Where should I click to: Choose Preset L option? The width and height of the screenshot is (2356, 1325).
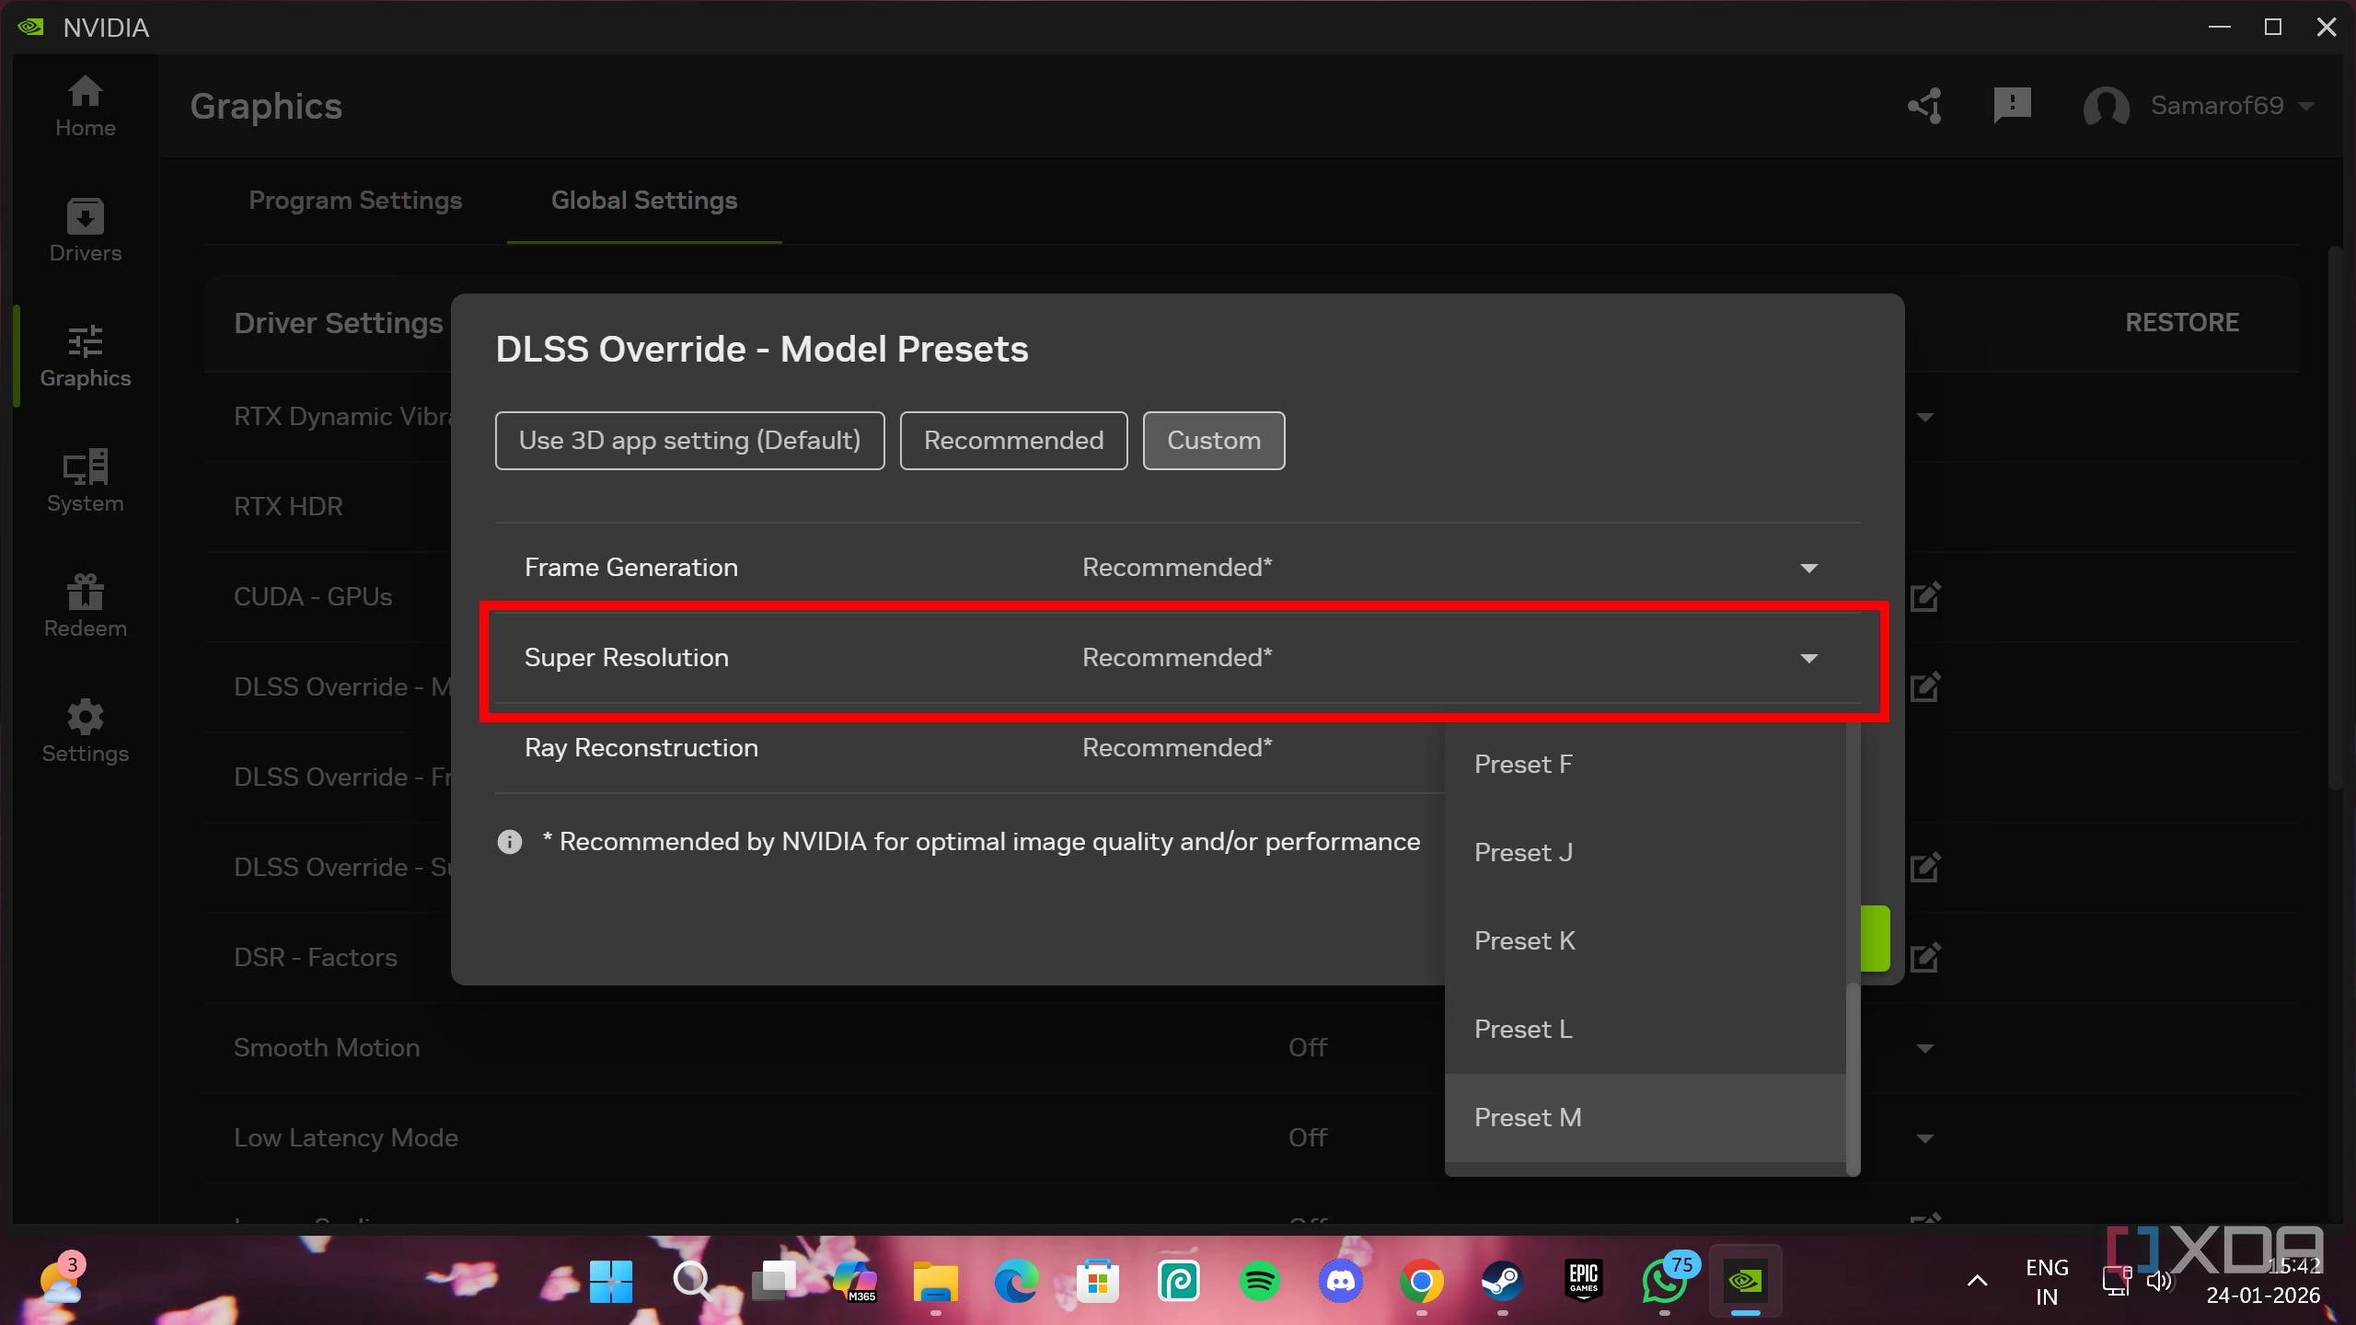pos(1646,1030)
